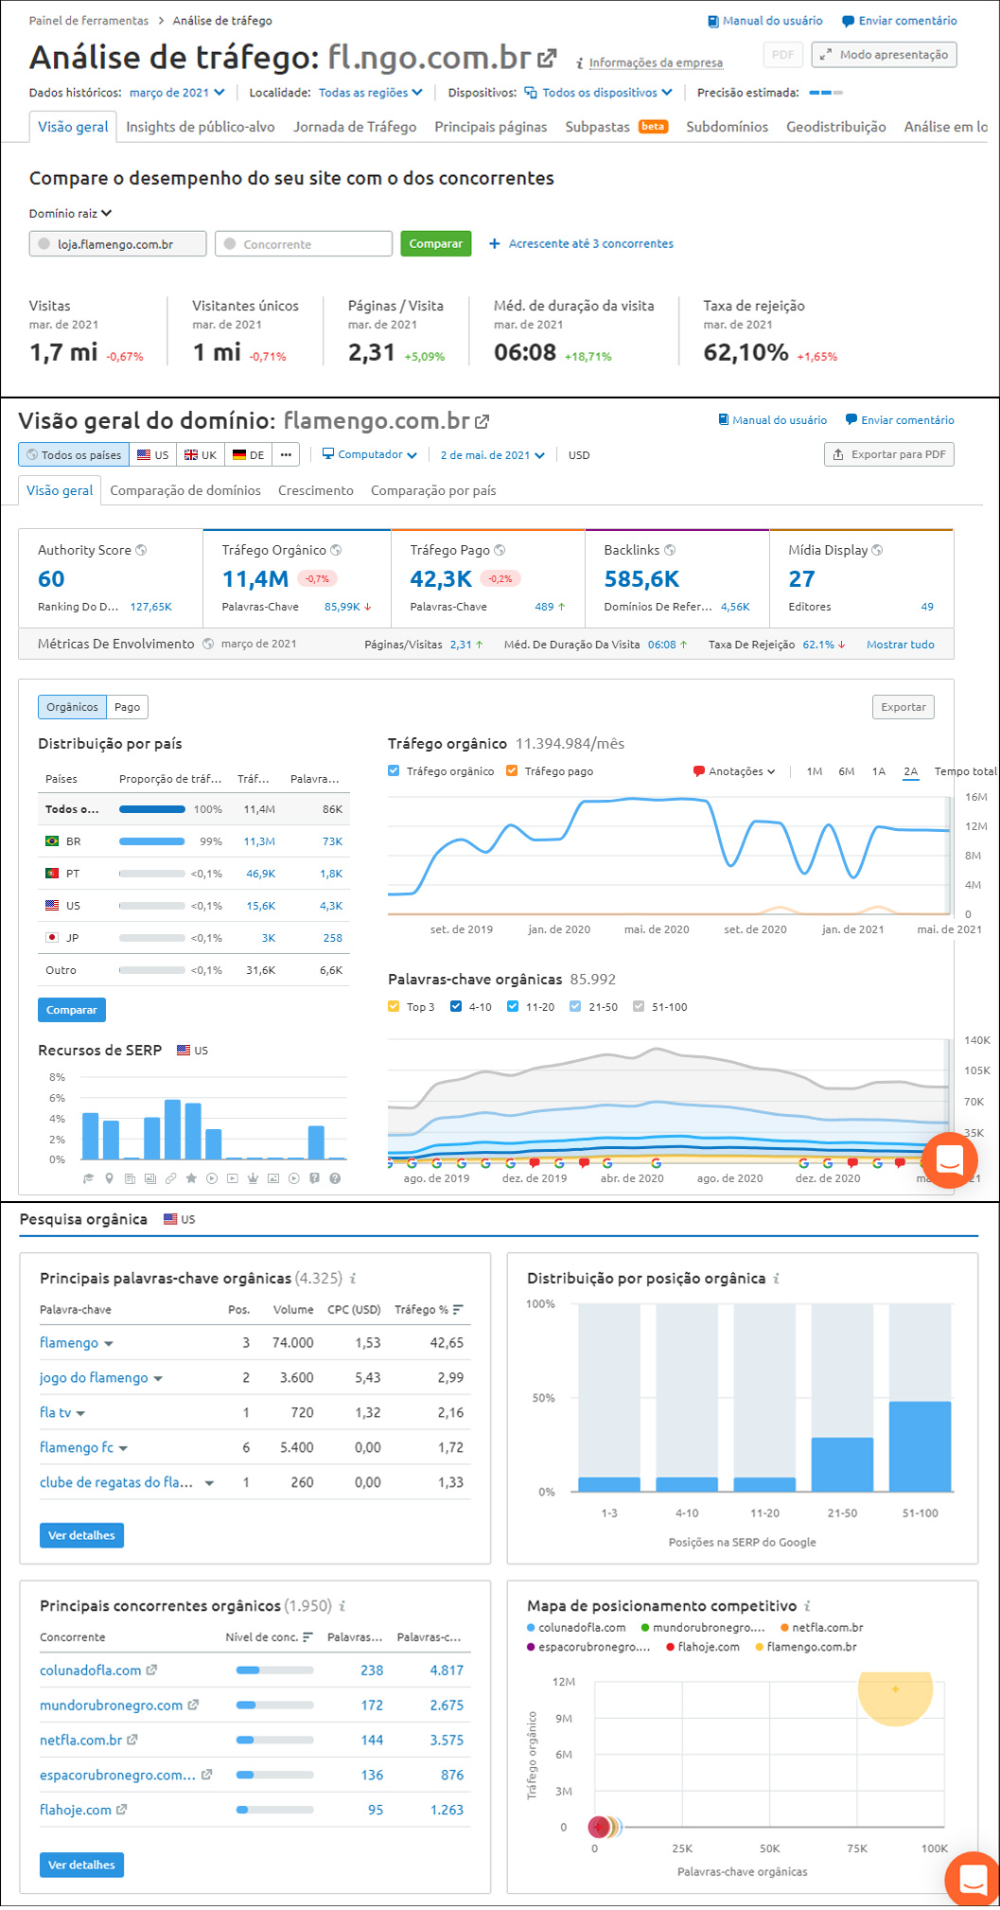Open the Jornada de Tráfego tab
The image size is (1000, 1910).
coord(355,127)
